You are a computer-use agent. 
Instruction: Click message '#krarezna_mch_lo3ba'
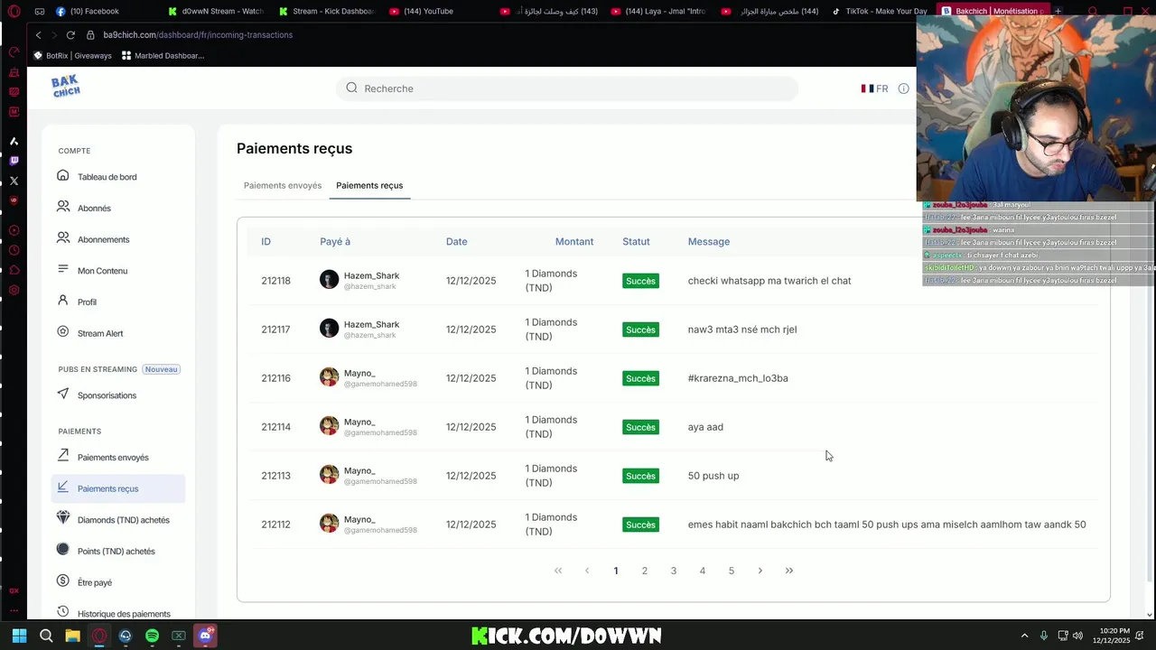pos(738,378)
